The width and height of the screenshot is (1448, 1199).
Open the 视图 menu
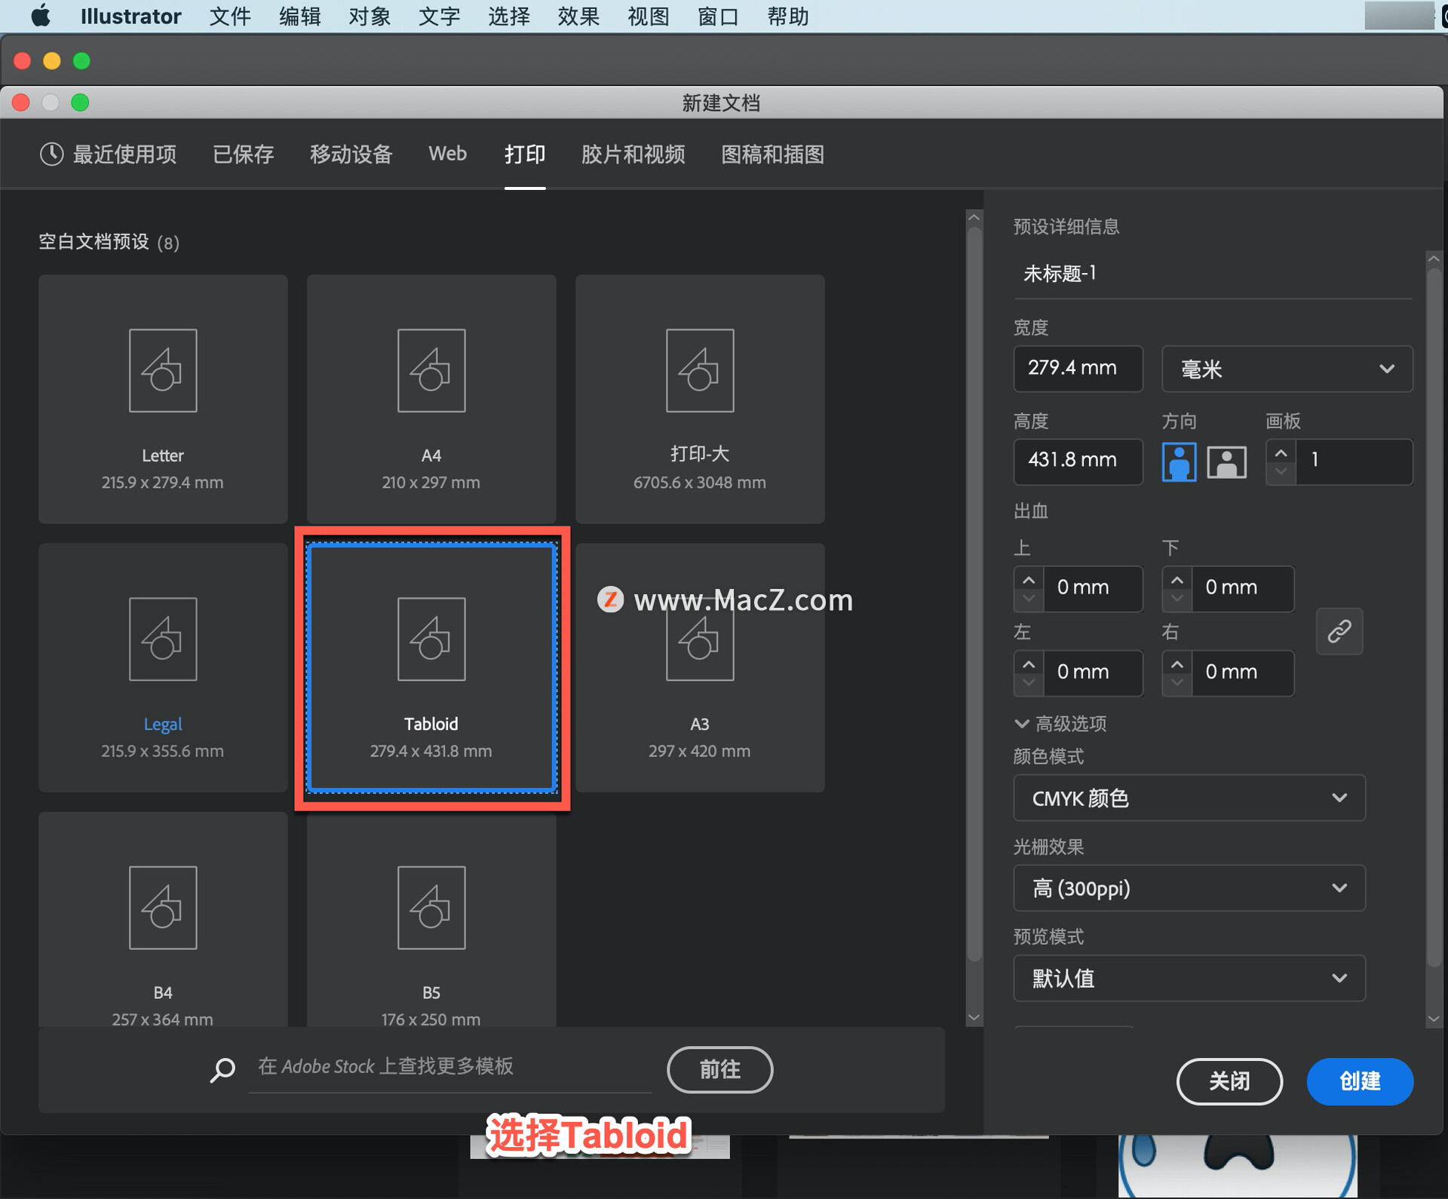point(649,16)
